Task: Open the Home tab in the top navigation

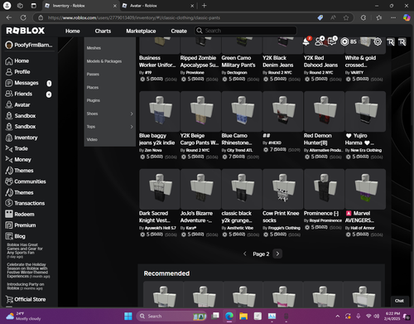Action: (73, 31)
